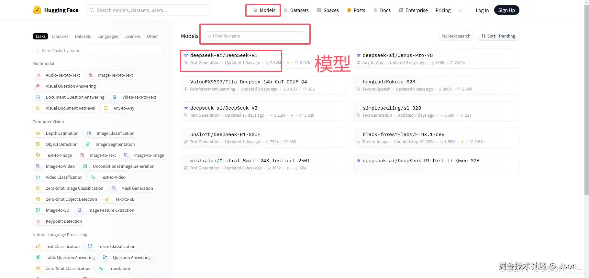Screen dimensions: 589x278
Task: Select the Visual Document Retrieval task icon
Action: (38, 108)
